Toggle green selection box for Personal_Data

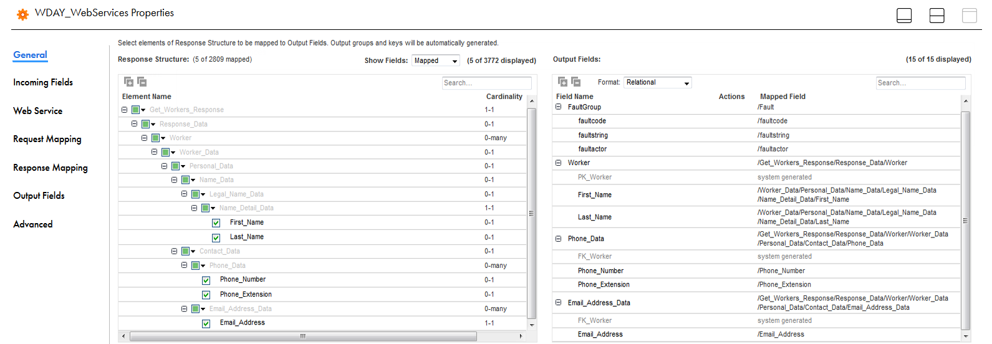175,166
